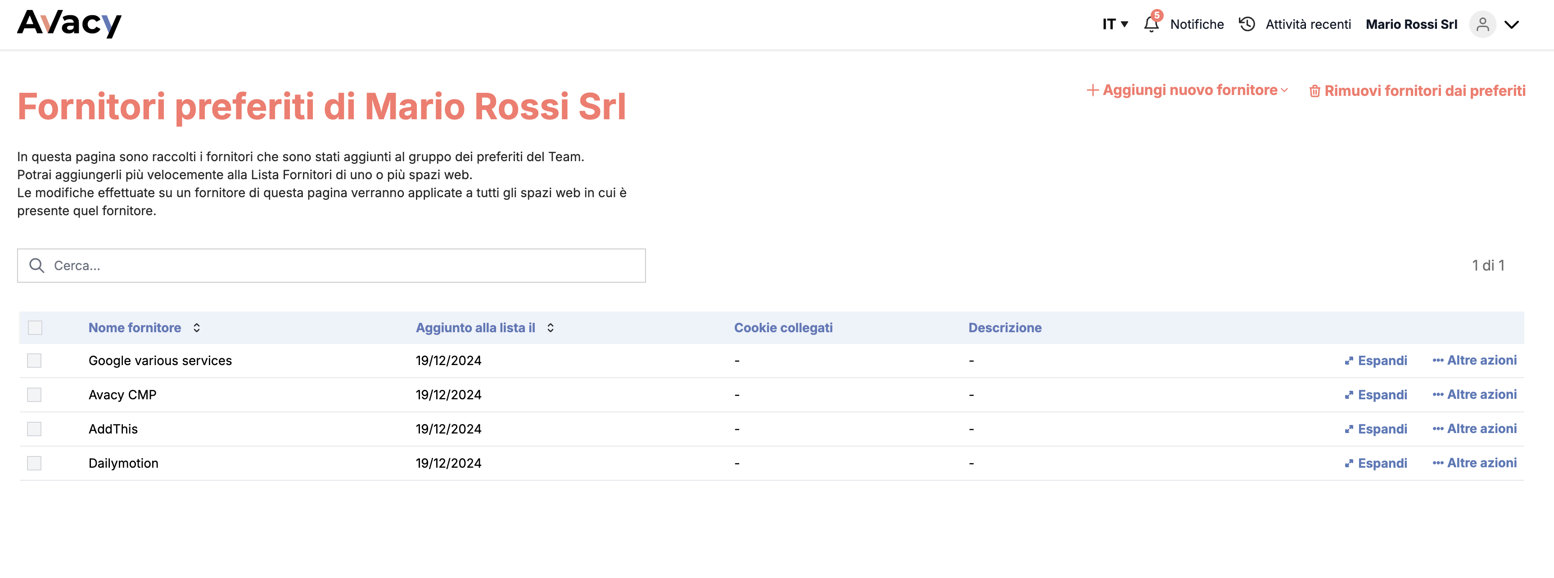Click the user avatar icon

(x=1482, y=24)
